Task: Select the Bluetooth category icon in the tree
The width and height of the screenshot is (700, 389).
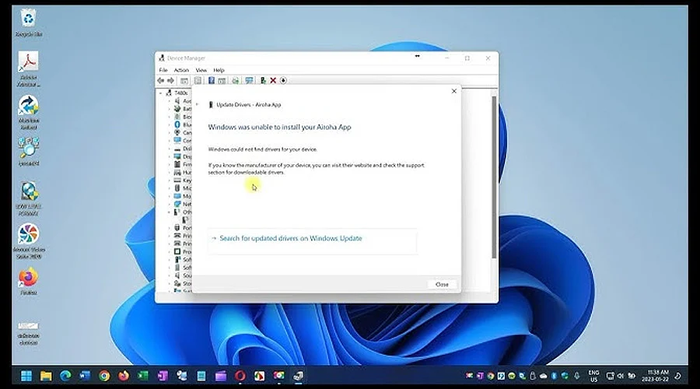Action: (x=177, y=124)
